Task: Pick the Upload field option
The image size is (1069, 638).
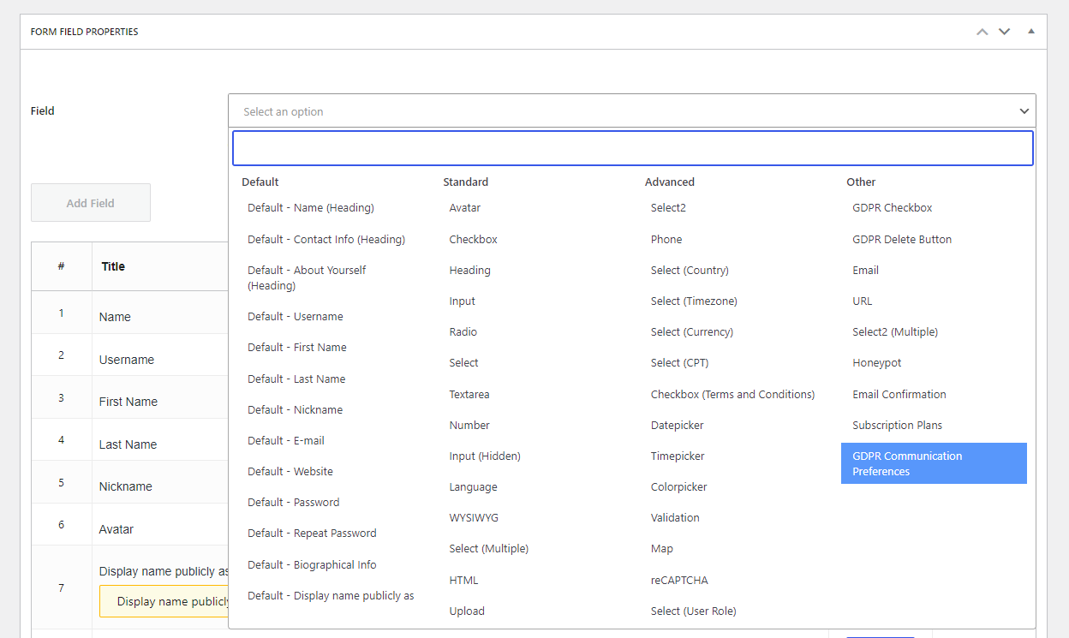Action: [467, 611]
